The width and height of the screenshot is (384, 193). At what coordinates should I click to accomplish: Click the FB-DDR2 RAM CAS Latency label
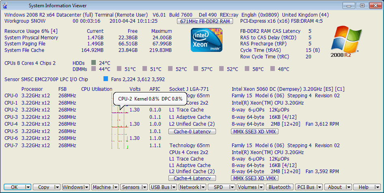[270, 31]
